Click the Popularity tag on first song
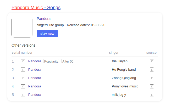The width and height of the screenshot is (172, 106). (x=51, y=61)
